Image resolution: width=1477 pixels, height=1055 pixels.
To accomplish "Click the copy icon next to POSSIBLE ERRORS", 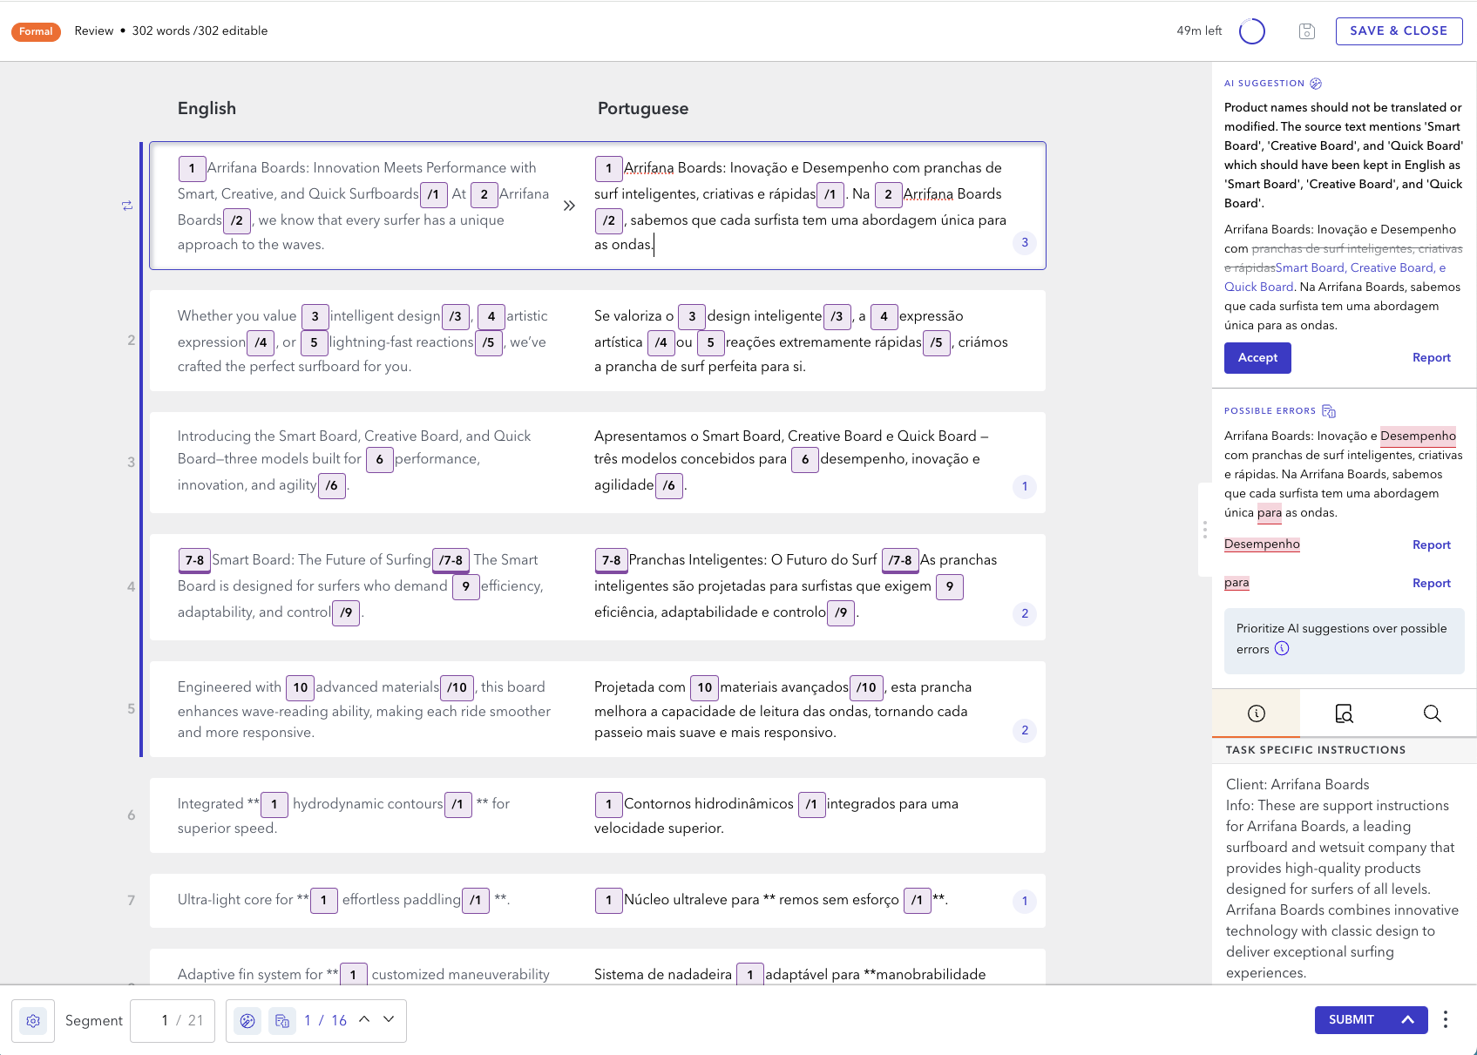I will coord(1328,410).
